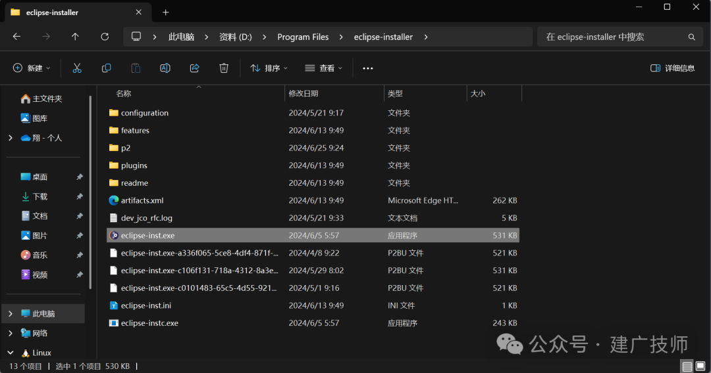The height and width of the screenshot is (373, 711).
Task: Refresh the current folder view
Action: 105,37
